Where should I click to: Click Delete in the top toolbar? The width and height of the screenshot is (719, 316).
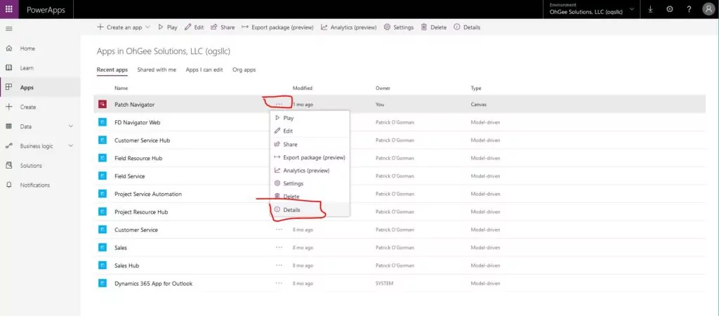click(433, 27)
